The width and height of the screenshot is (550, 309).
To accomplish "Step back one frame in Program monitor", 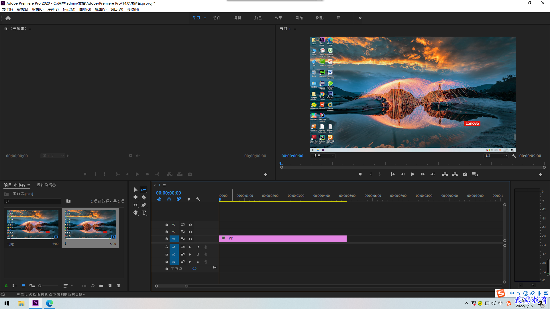I will click(x=403, y=174).
